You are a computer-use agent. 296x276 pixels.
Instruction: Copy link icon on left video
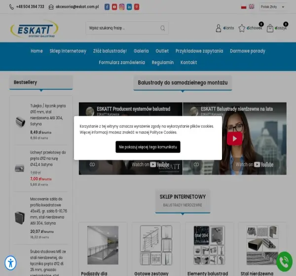click(x=92, y=165)
